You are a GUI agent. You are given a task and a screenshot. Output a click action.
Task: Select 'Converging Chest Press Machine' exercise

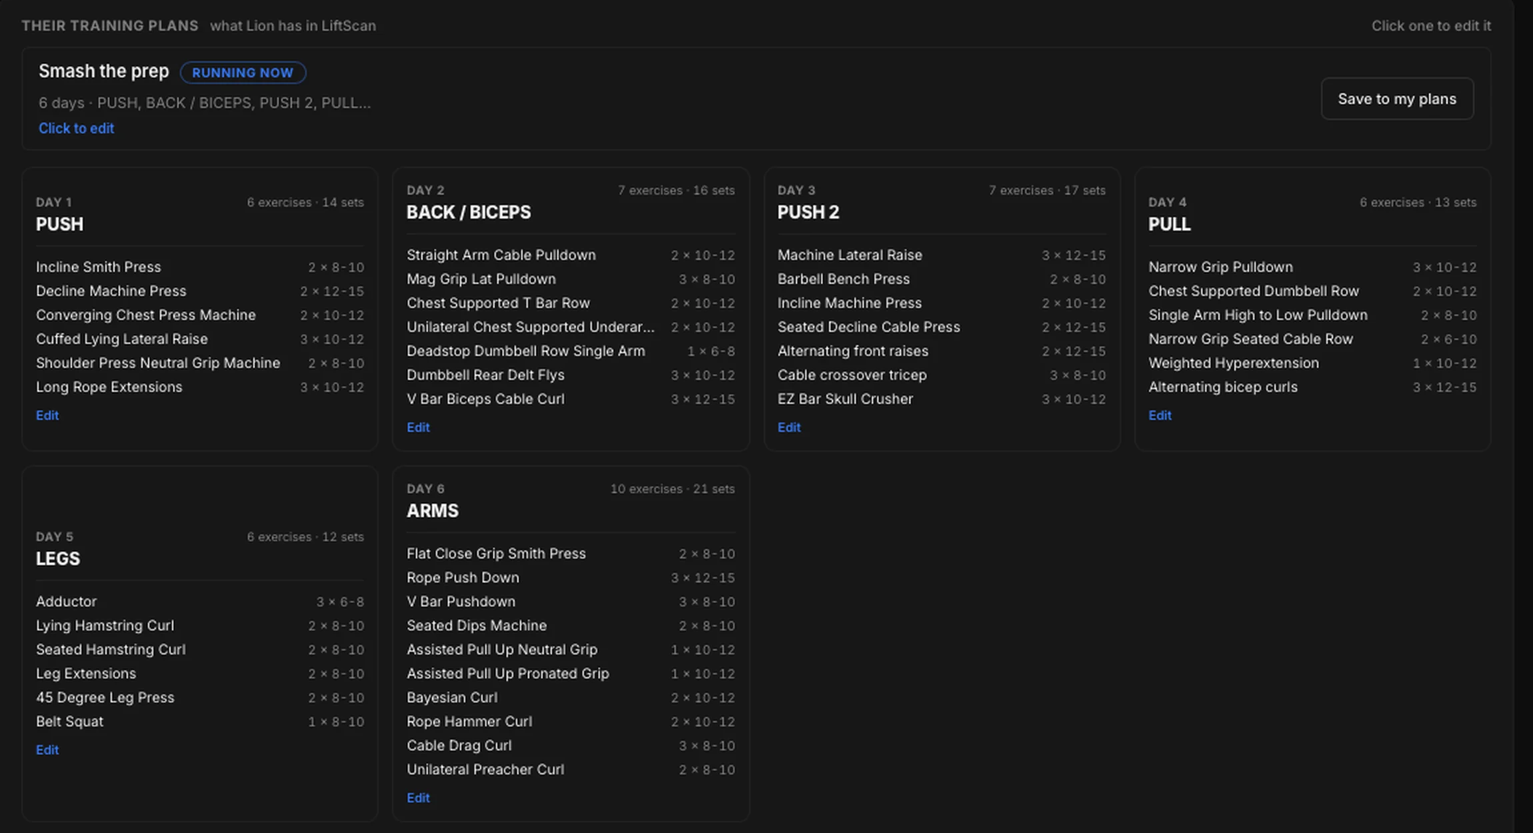[x=200, y=315]
